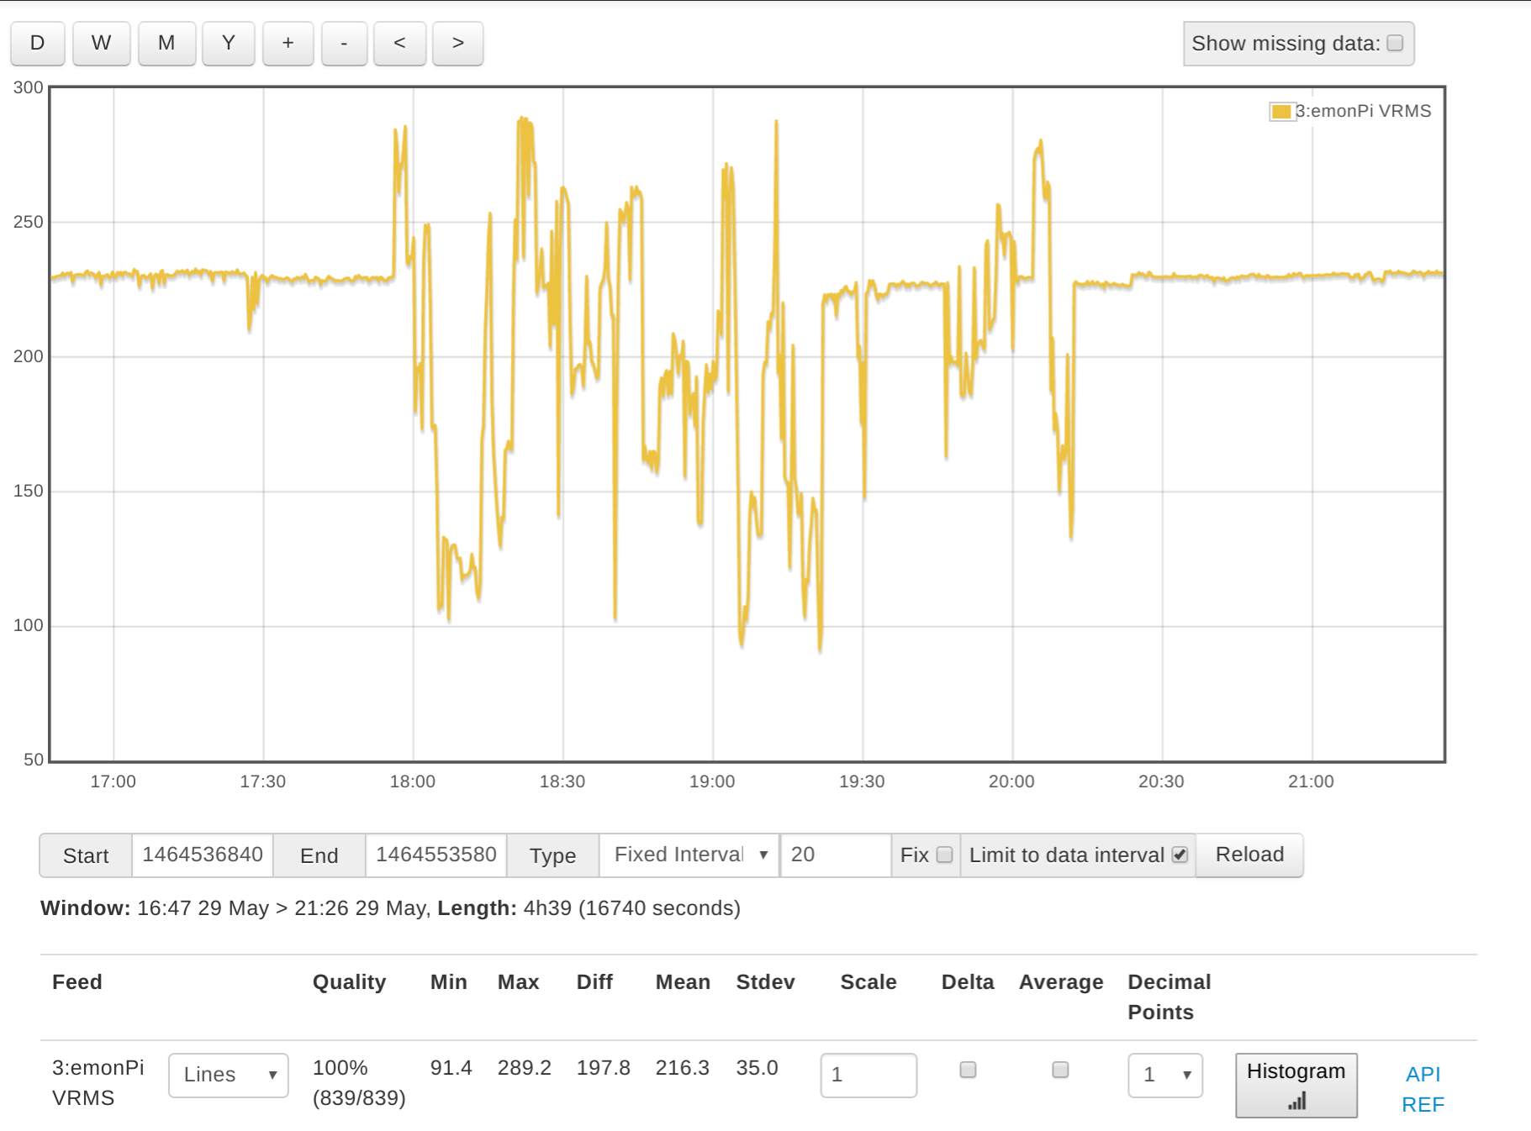This screenshot has width=1531, height=1131.
Task: Click the End timestamp input field
Action: 436,855
